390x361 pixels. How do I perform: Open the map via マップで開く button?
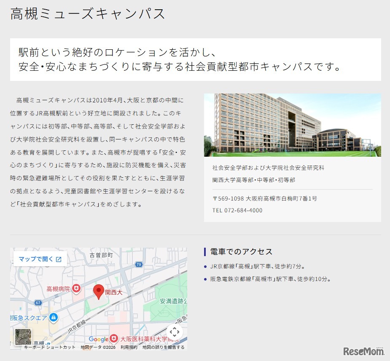click(40, 259)
